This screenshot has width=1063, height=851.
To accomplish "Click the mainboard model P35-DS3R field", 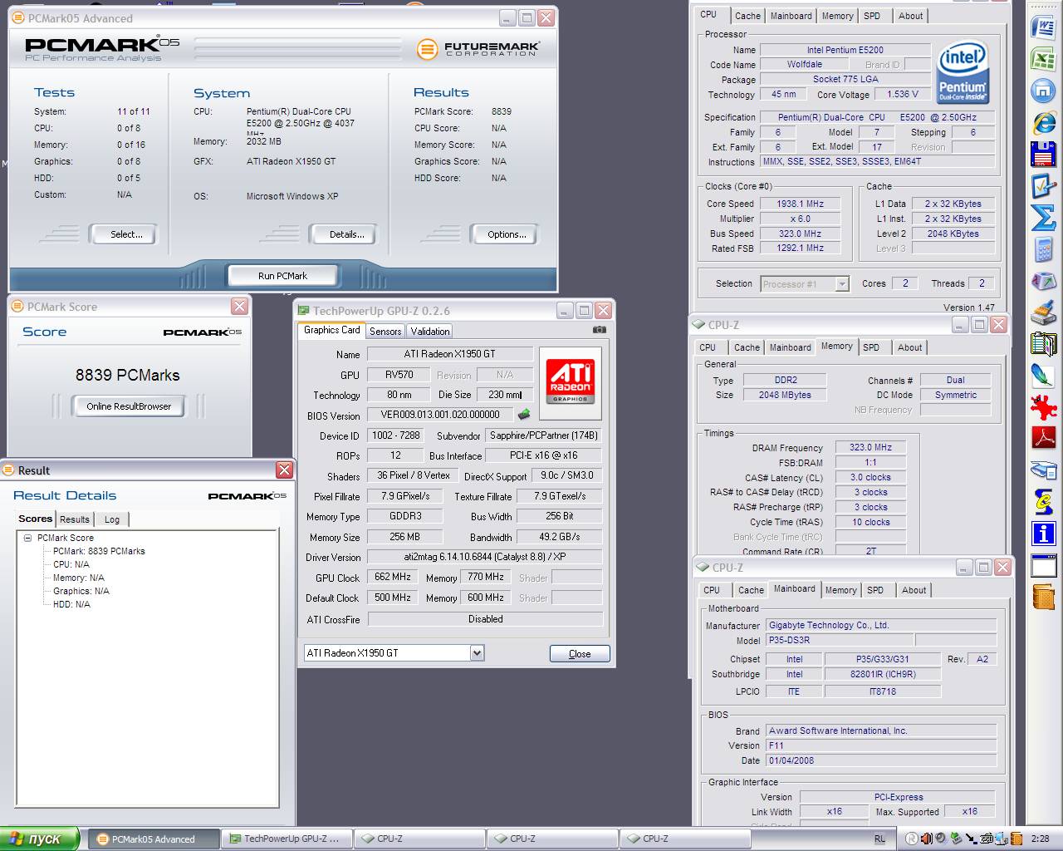I will coord(839,641).
